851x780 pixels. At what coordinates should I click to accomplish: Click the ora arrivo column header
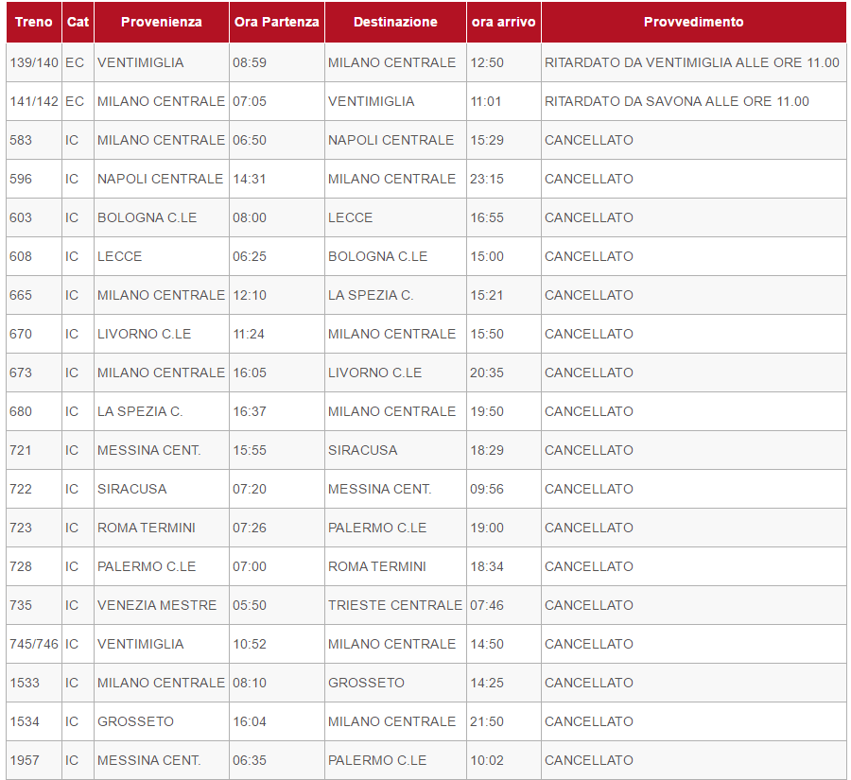pos(503,22)
